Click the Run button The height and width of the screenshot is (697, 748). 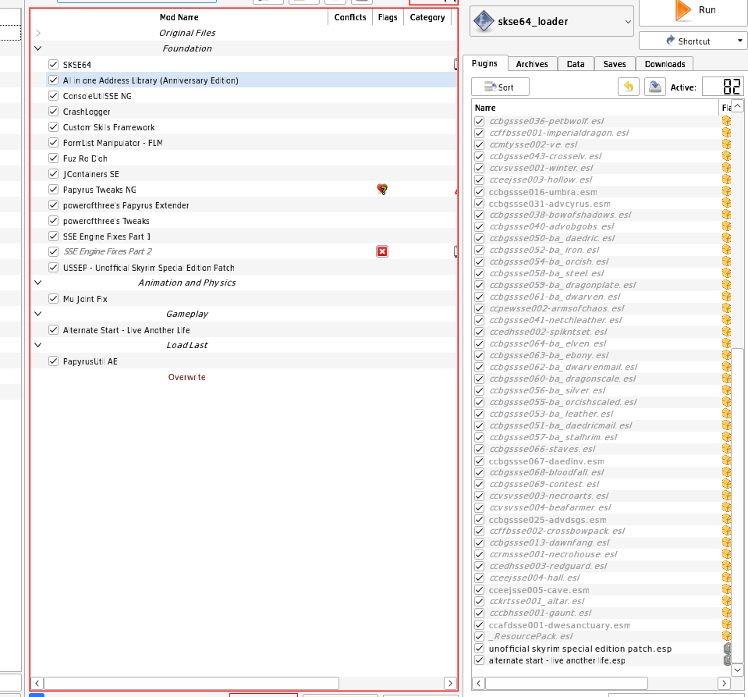coord(693,12)
